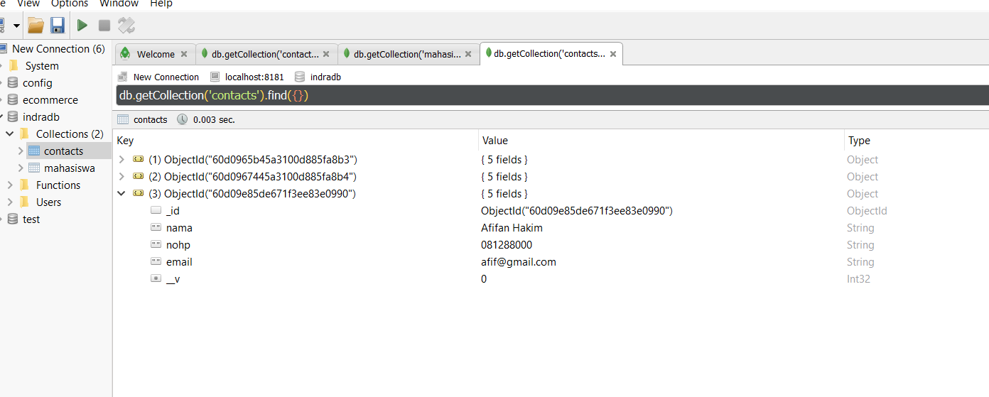Screen dimensions: 989x397
Task: Click inside the query editor field
Action: [x=552, y=95]
